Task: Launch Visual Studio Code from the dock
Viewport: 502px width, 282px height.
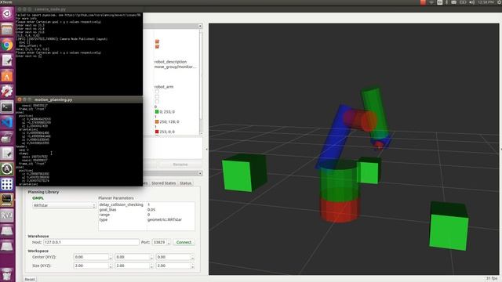Action: 7,122
